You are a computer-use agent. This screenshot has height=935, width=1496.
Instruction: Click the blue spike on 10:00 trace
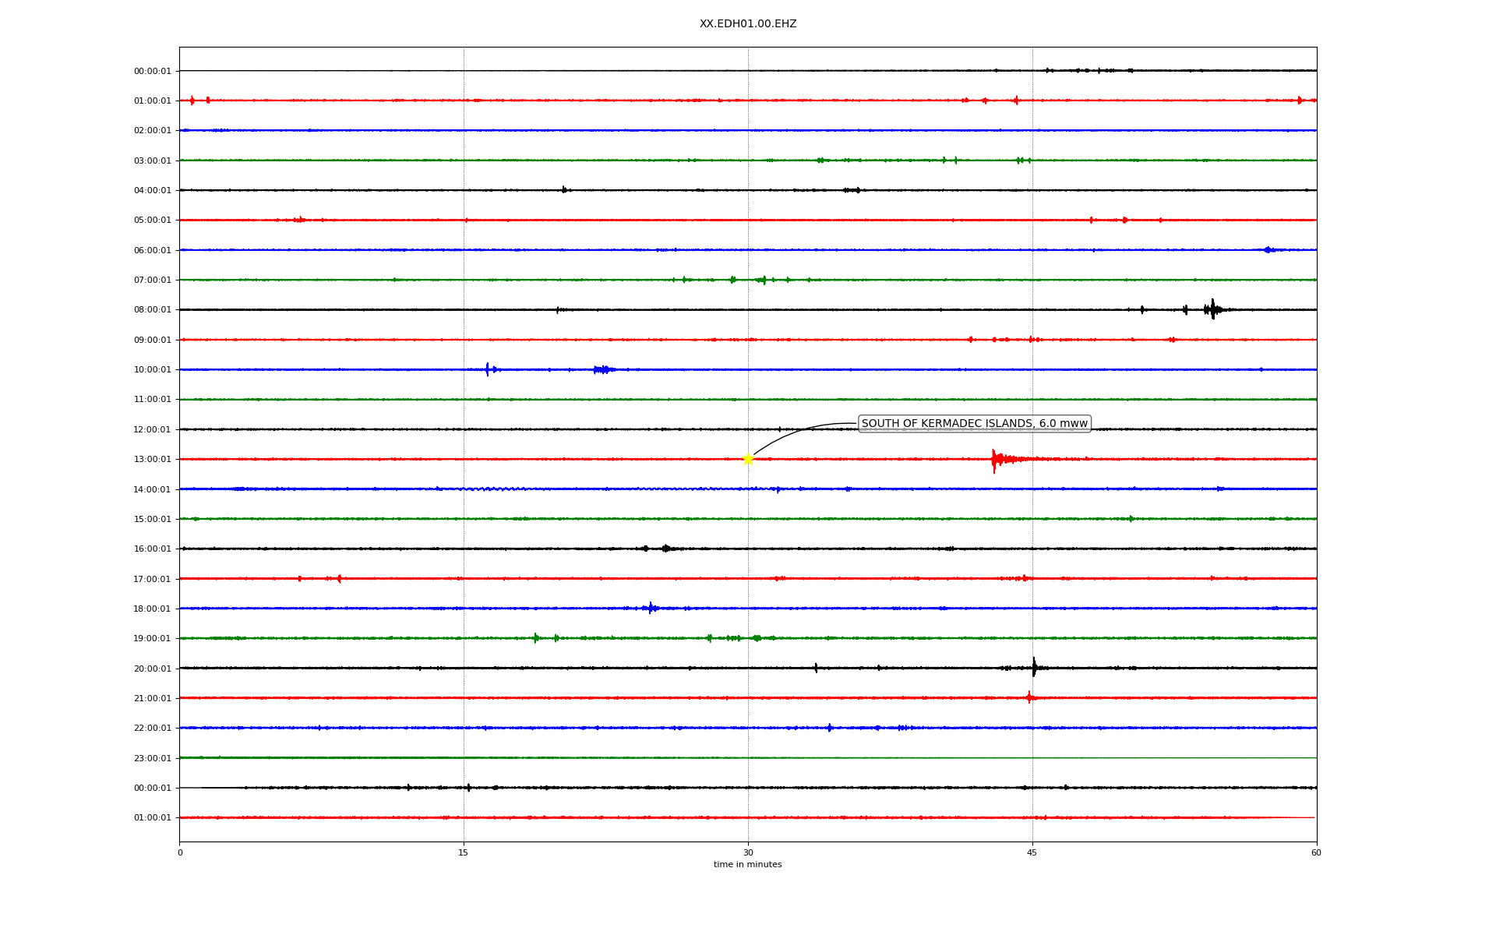[488, 369]
